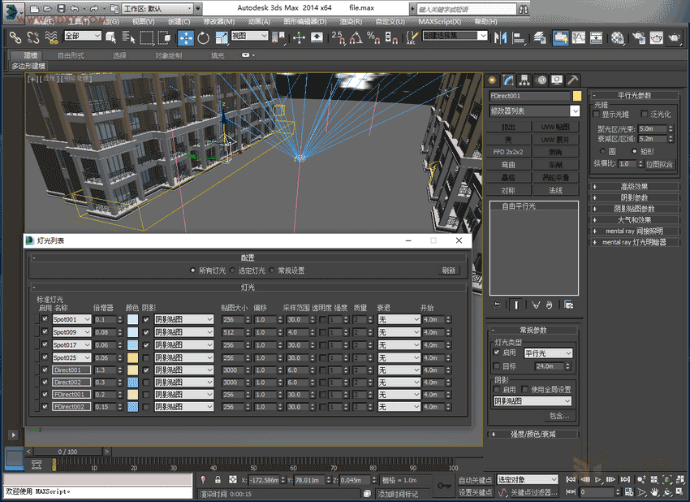Select the Link tool icon
The image size is (690, 502).
click(15, 37)
